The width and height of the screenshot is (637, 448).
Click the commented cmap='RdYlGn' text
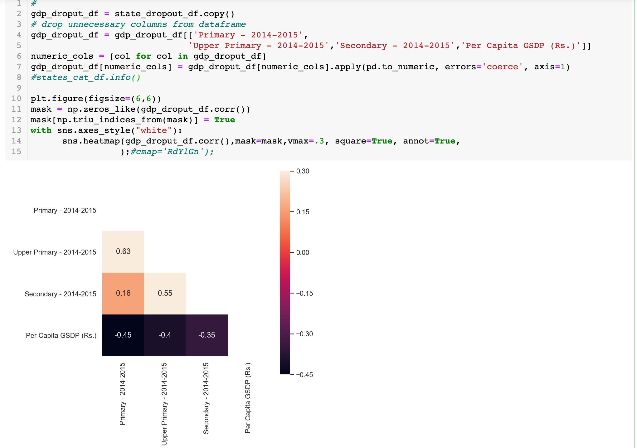[171, 151]
